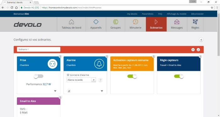The height and width of the screenshot is (117, 220).
Task: Click the page vertical scrollbar
Action: point(218,35)
